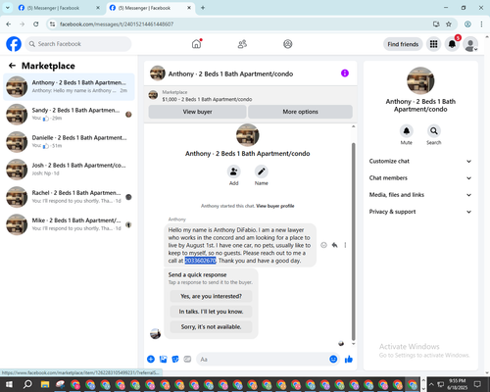The height and width of the screenshot is (392, 490).
Task: Open the notifications bell
Action: pyautogui.click(x=452, y=44)
